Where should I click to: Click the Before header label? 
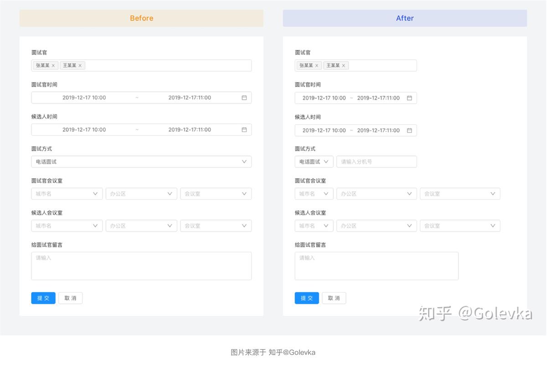[x=141, y=18]
